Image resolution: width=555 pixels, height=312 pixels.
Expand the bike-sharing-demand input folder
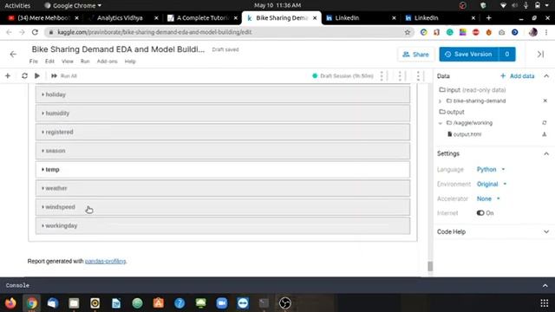440,101
